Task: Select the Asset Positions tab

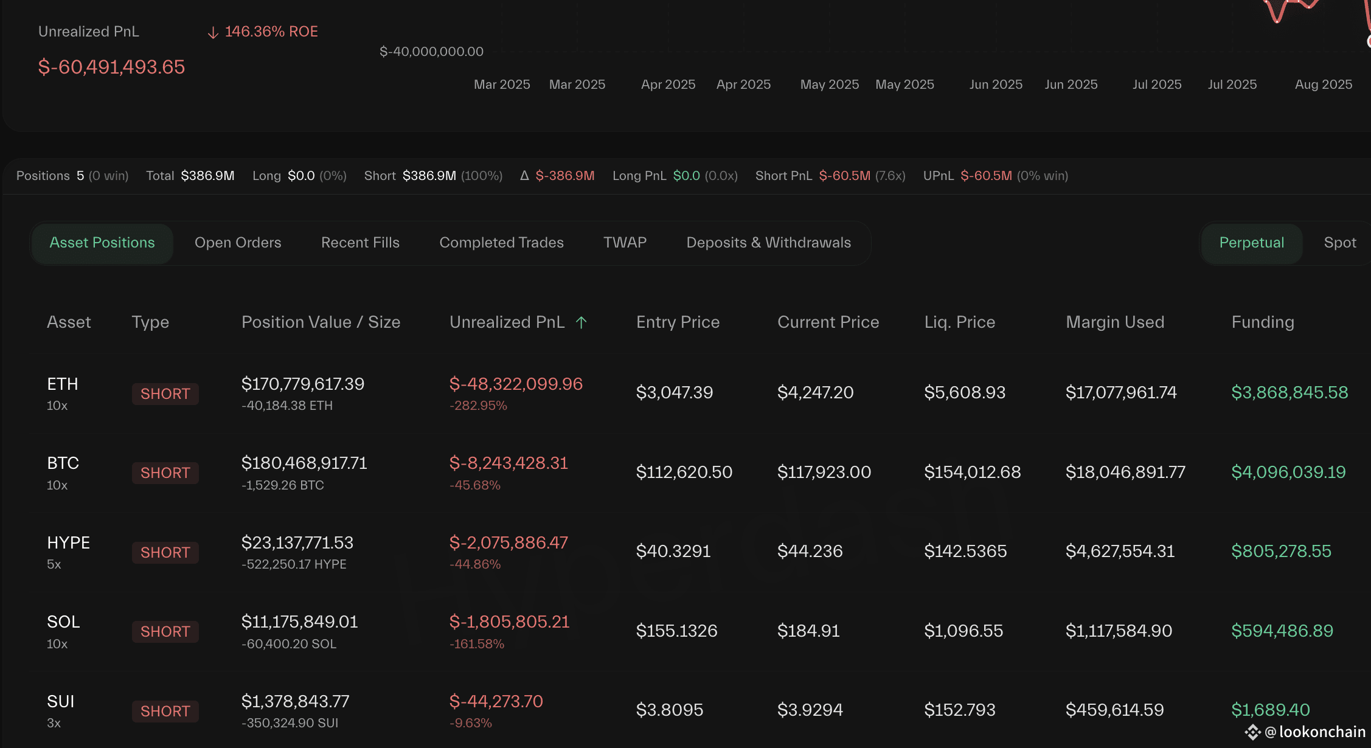Action: point(102,243)
